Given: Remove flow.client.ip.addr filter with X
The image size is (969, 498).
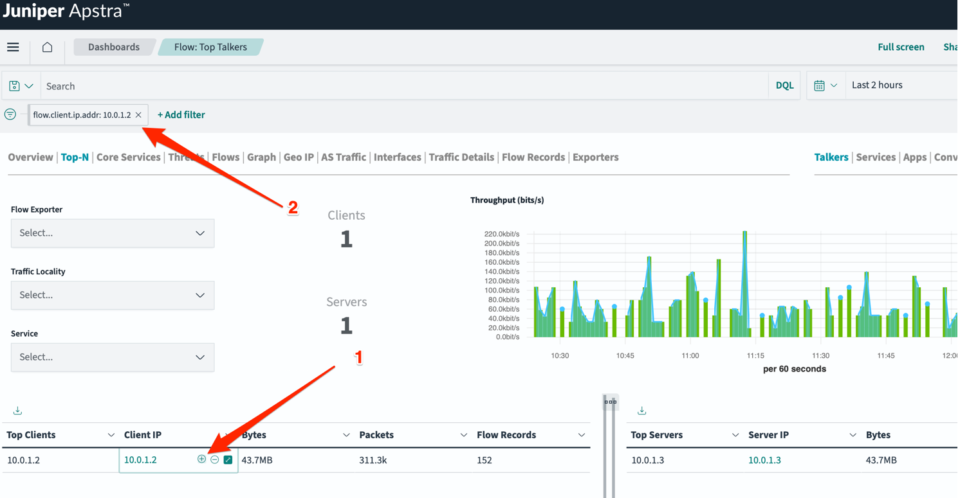Looking at the screenshot, I should (x=138, y=115).
